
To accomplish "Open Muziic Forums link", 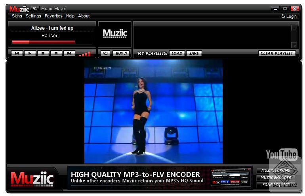I will [x=275, y=171].
